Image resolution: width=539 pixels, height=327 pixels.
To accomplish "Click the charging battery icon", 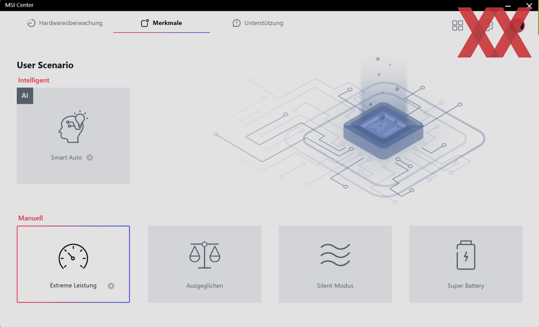I will coord(466,255).
